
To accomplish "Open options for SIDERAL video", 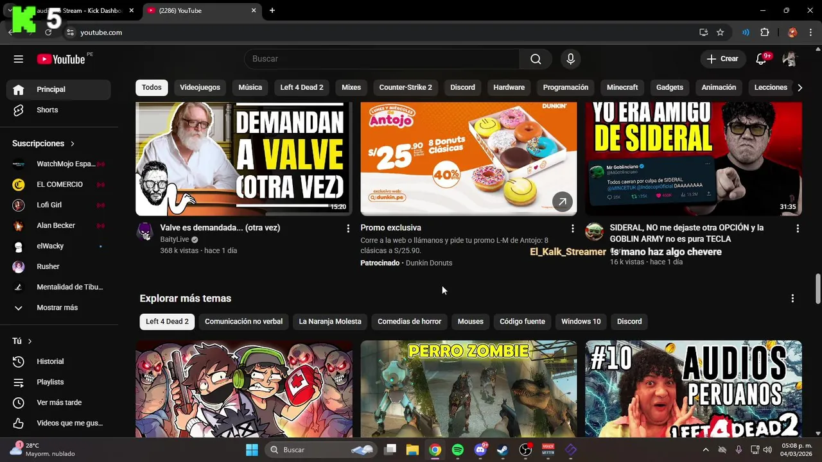I will [x=798, y=228].
